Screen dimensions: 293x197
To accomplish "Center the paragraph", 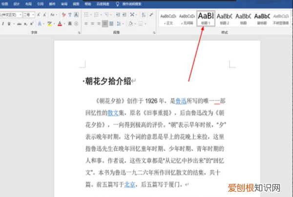I will tap(92, 24).
